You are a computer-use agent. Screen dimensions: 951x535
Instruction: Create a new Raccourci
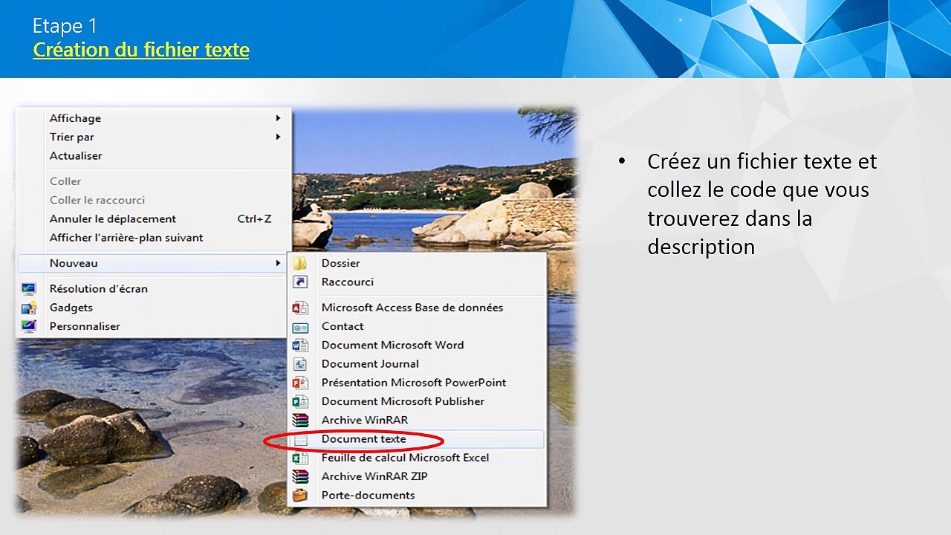click(417, 282)
